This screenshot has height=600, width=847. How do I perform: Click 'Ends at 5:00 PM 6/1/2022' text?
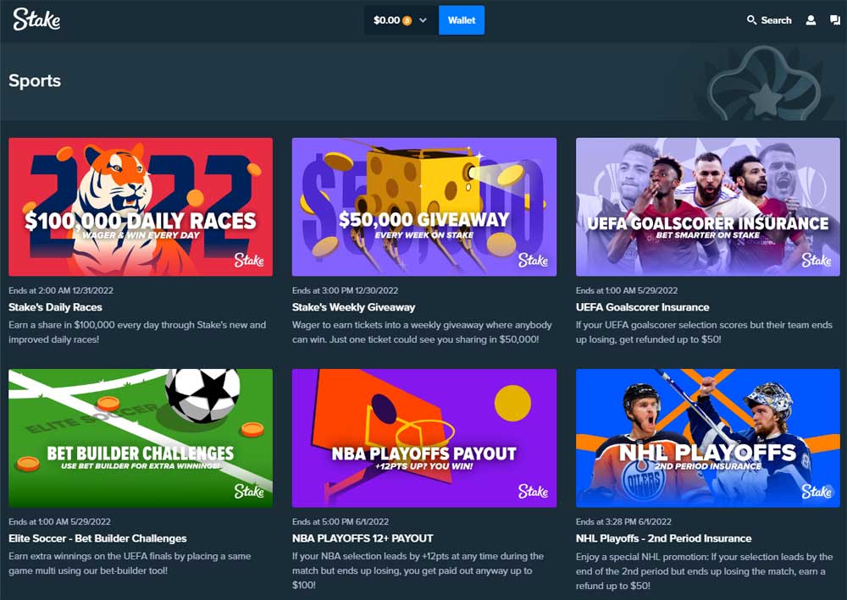coord(340,522)
